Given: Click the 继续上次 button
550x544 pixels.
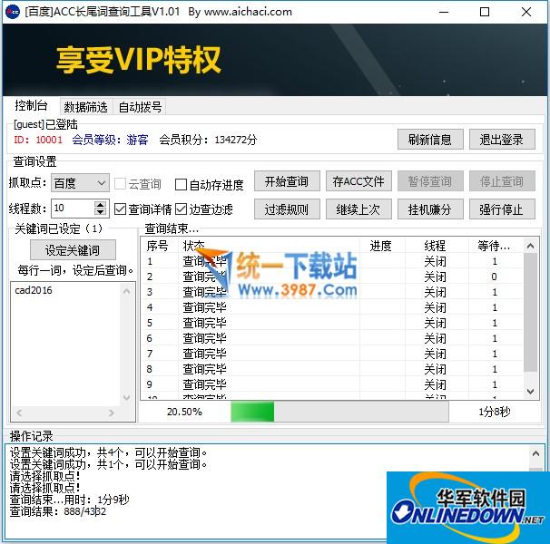Looking at the screenshot, I should point(358,209).
